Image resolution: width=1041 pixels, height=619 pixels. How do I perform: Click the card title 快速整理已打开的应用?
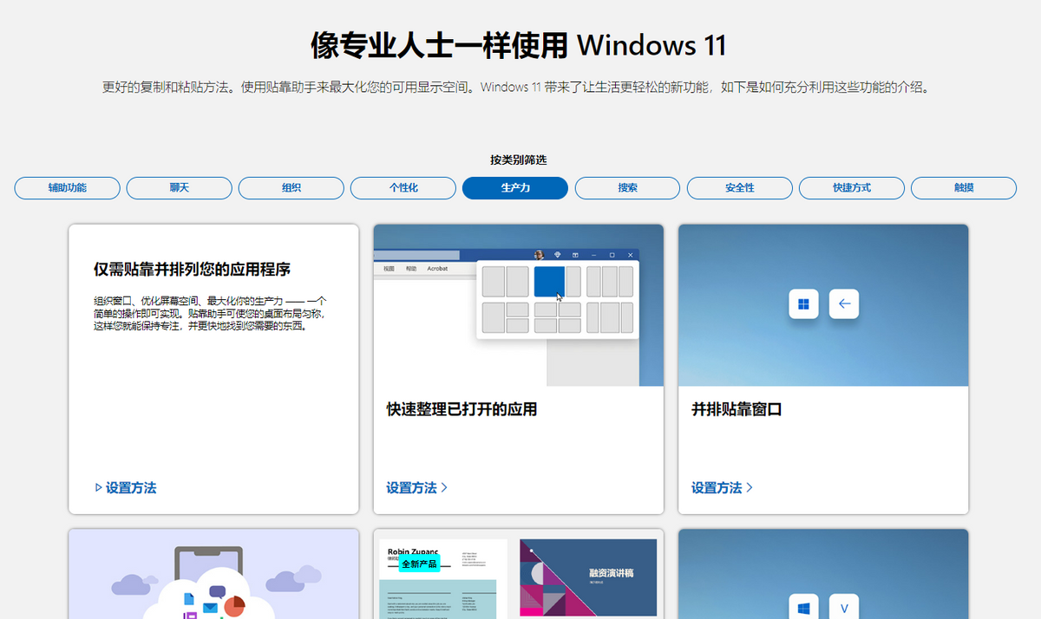click(x=462, y=409)
